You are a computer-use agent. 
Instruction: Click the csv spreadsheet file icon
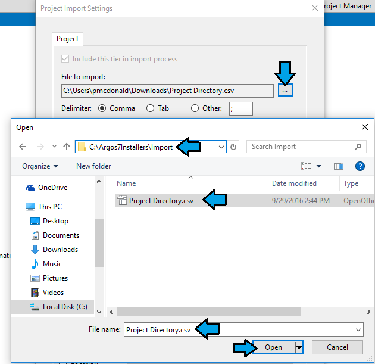tap(122, 201)
